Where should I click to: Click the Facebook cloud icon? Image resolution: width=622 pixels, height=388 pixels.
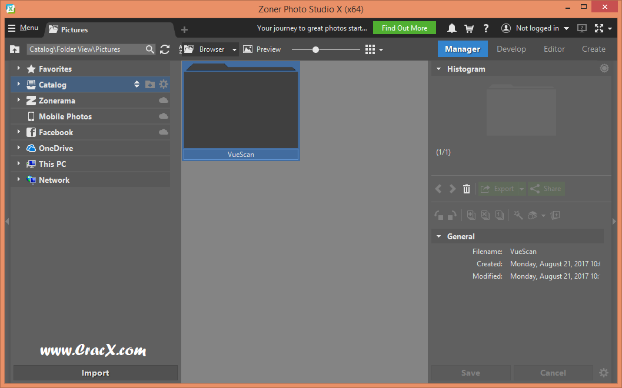coord(164,132)
